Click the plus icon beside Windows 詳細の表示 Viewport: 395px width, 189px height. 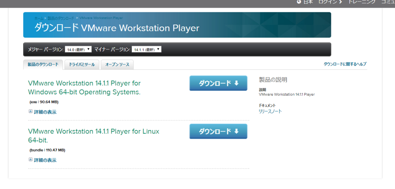click(30, 111)
